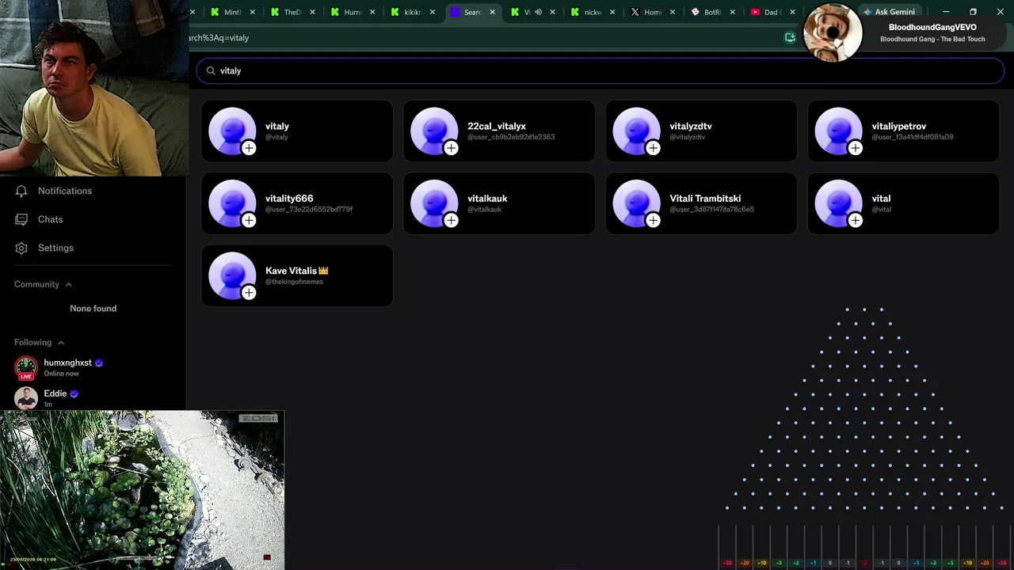Click the search field containing vitaly
Viewport: 1014px width, 570px height.
click(x=600, y=70)
